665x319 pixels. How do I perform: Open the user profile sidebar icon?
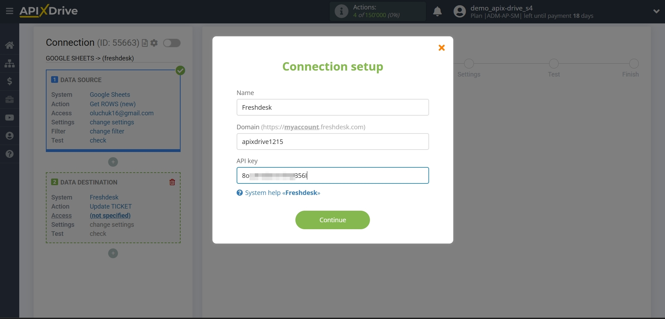(9, 136)
